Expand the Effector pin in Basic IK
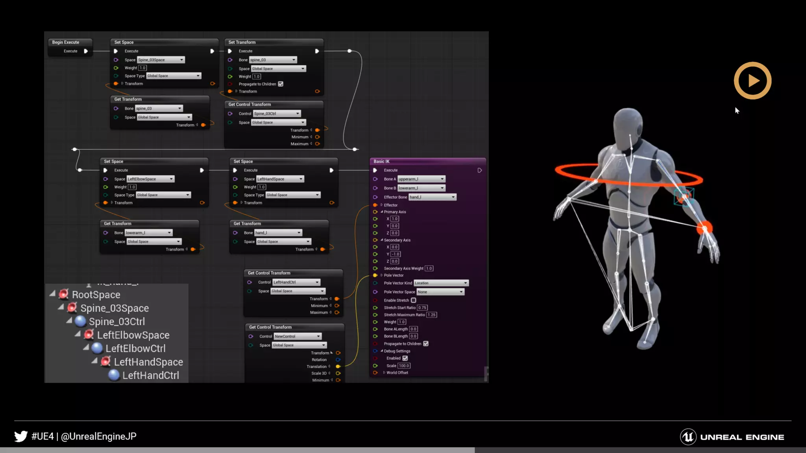The image size is (806, 453). [x=381, y=205]
